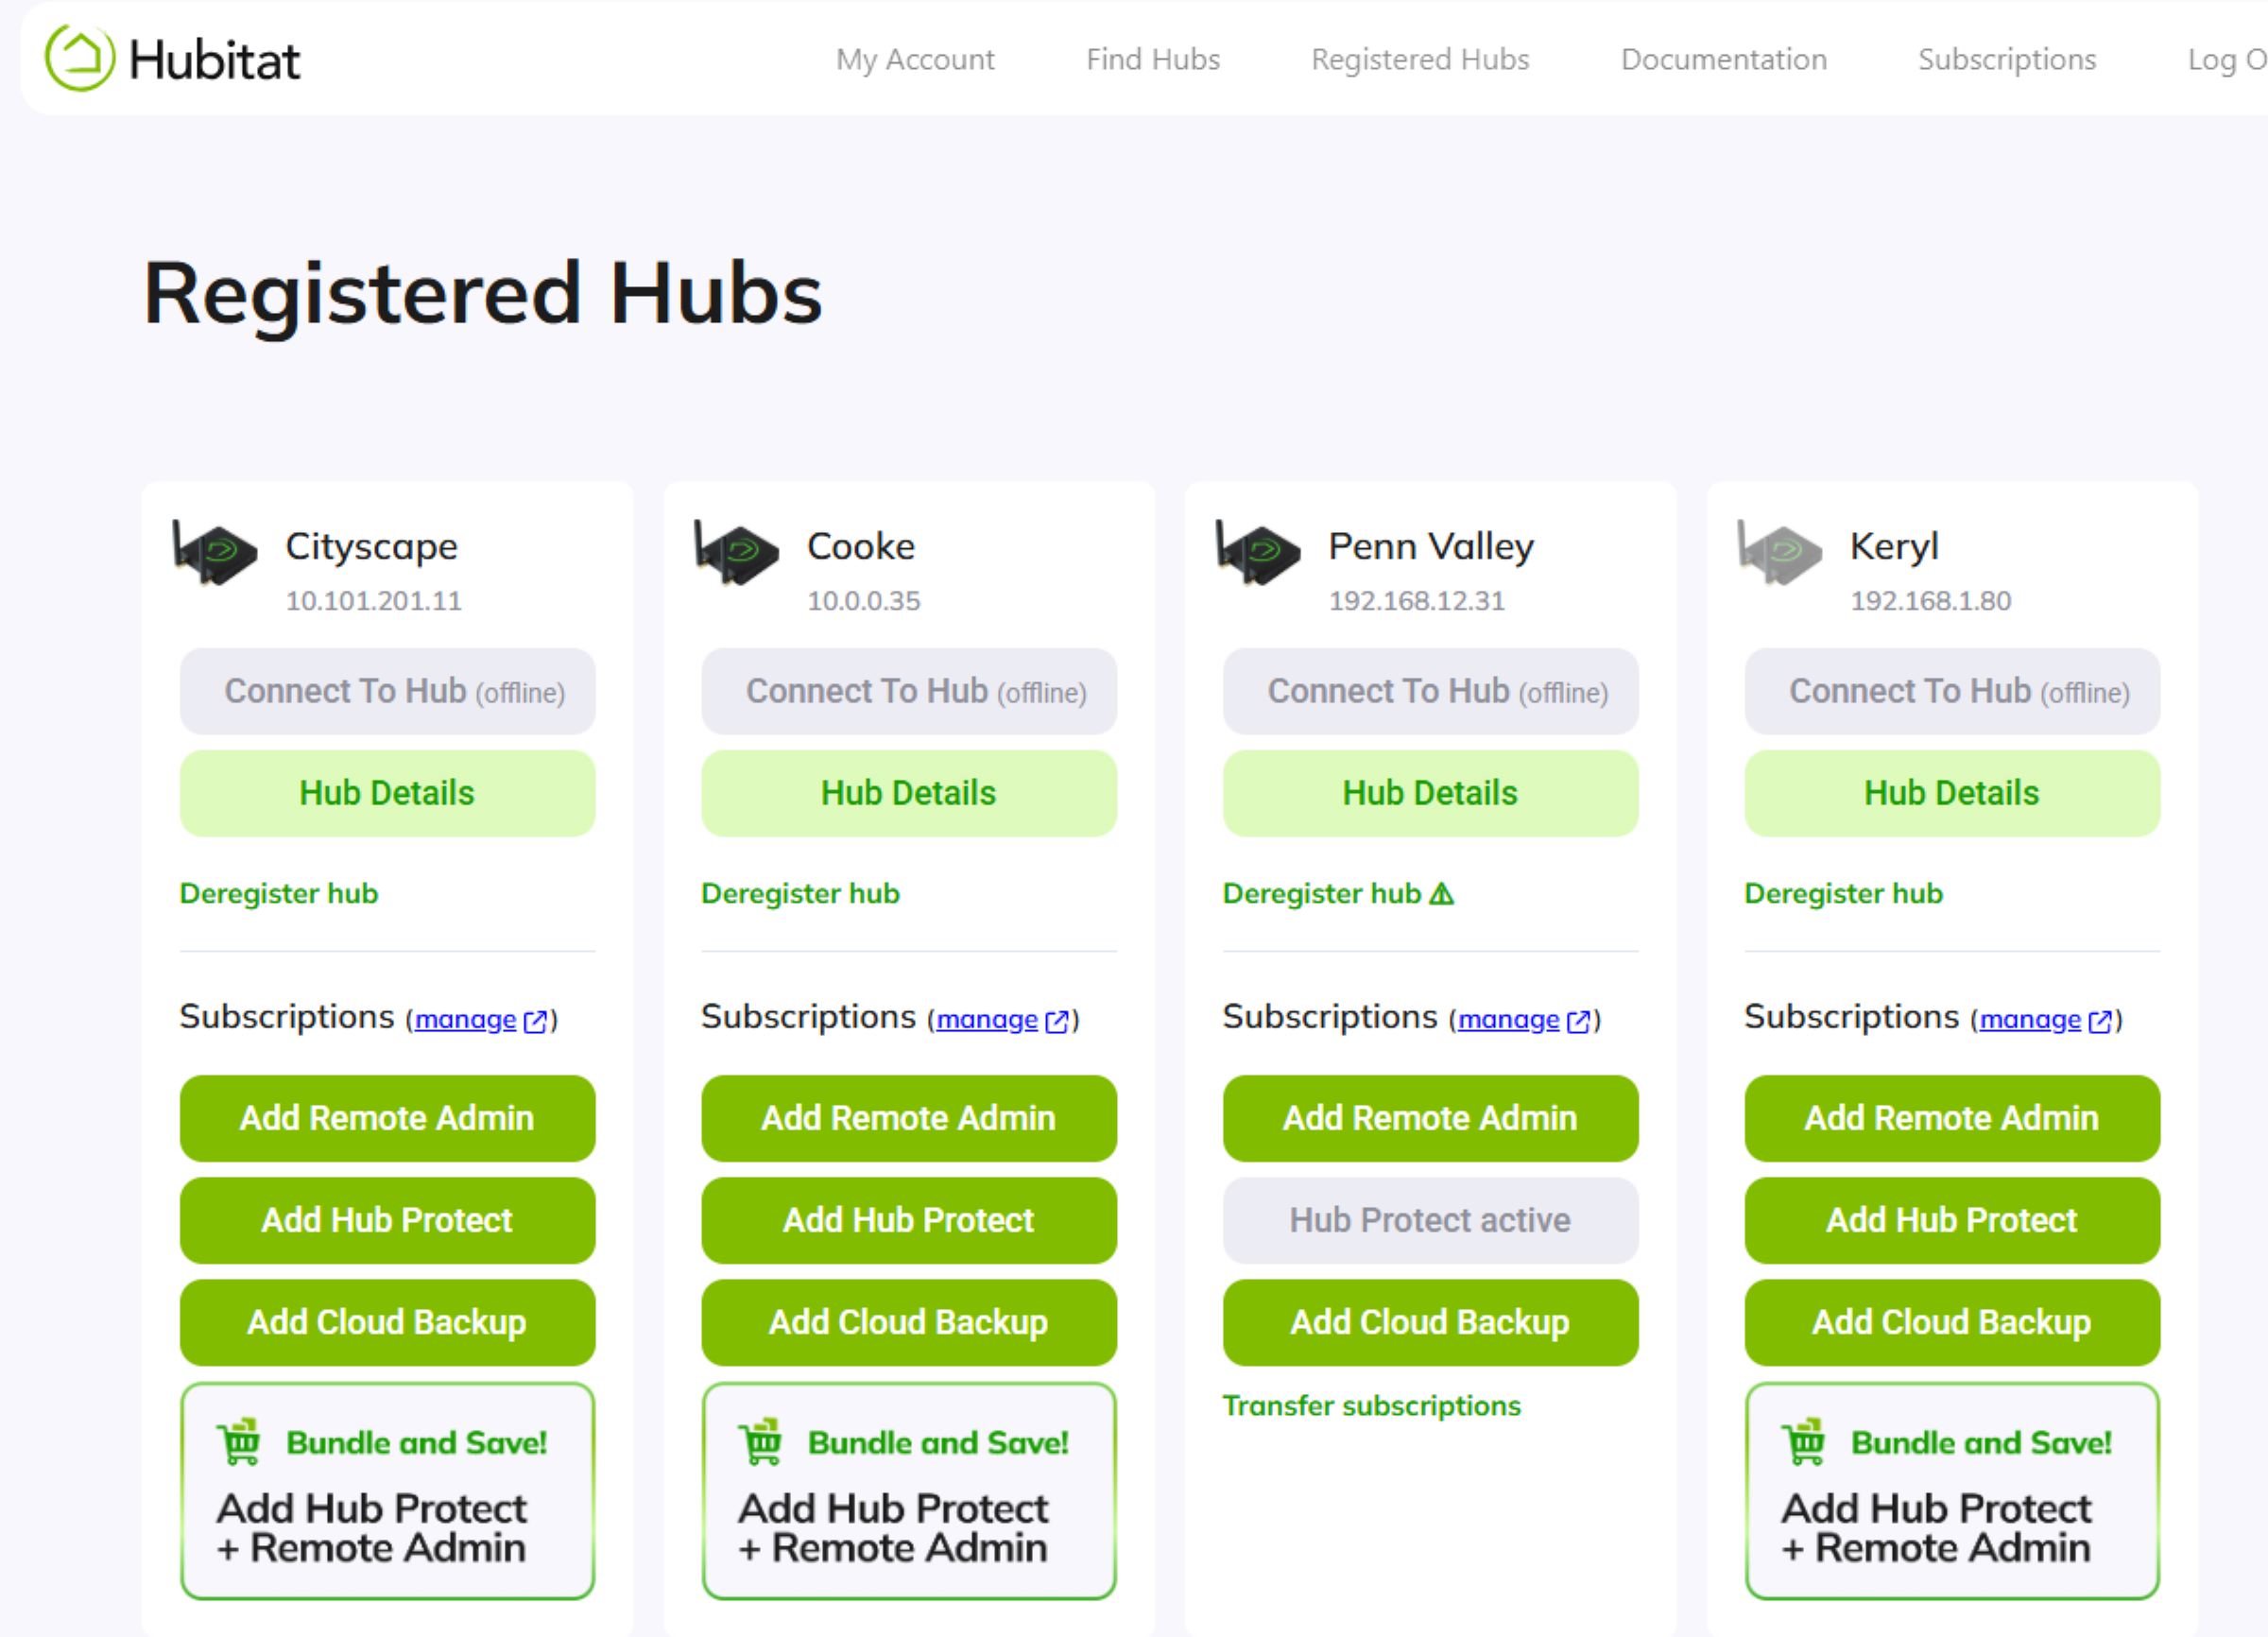The width and height of the screenshot is (2268, 1637).
Task: Click the shopping cart icon in Cityscape's bundle offer
Action: [240, 1443]
